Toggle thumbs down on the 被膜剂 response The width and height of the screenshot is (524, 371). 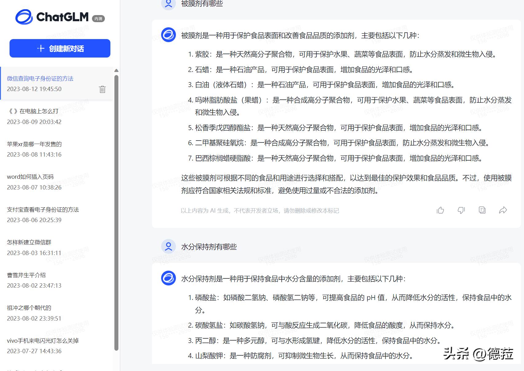[x=461, y=210]
